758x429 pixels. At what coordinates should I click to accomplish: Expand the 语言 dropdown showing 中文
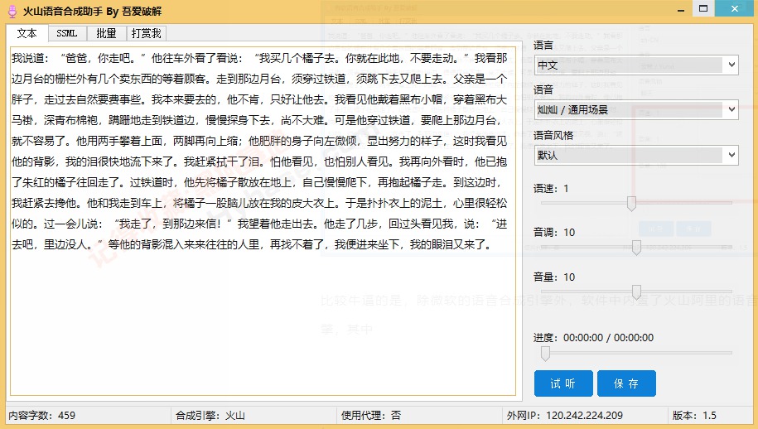tap(636, 65)
